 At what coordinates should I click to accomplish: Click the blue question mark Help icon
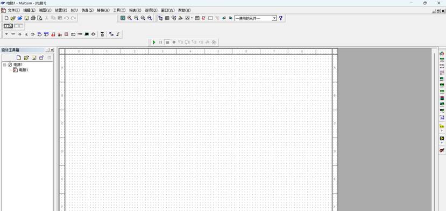[281, 18]
